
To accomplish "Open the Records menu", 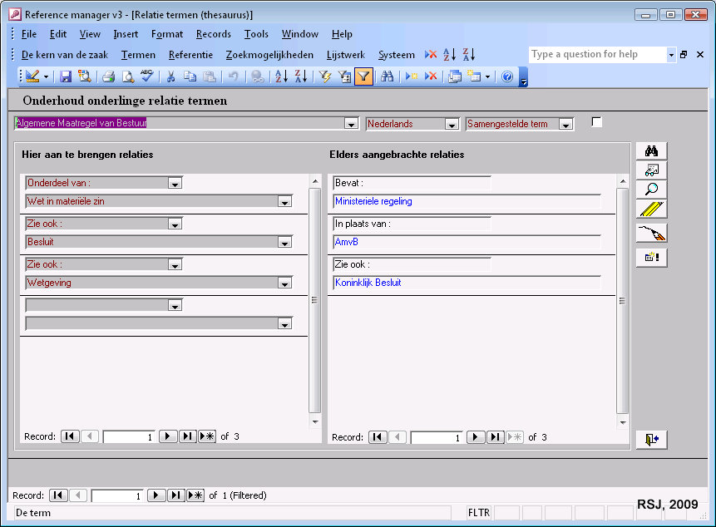I will [213, 34].
